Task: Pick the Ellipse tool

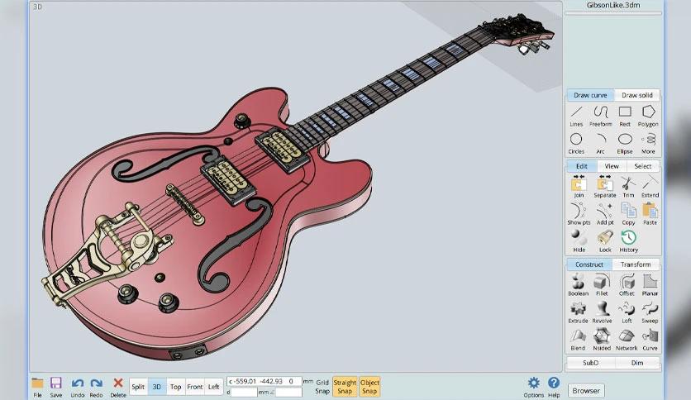Action: point(624,144)
